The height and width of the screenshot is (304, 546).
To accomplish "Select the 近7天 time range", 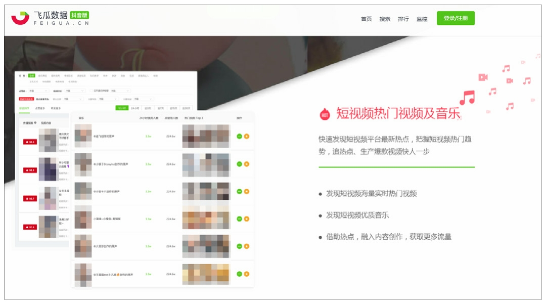I will (x=161, y=108).
